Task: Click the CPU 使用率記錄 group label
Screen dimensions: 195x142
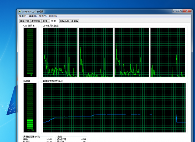Action: click(51, 26)
